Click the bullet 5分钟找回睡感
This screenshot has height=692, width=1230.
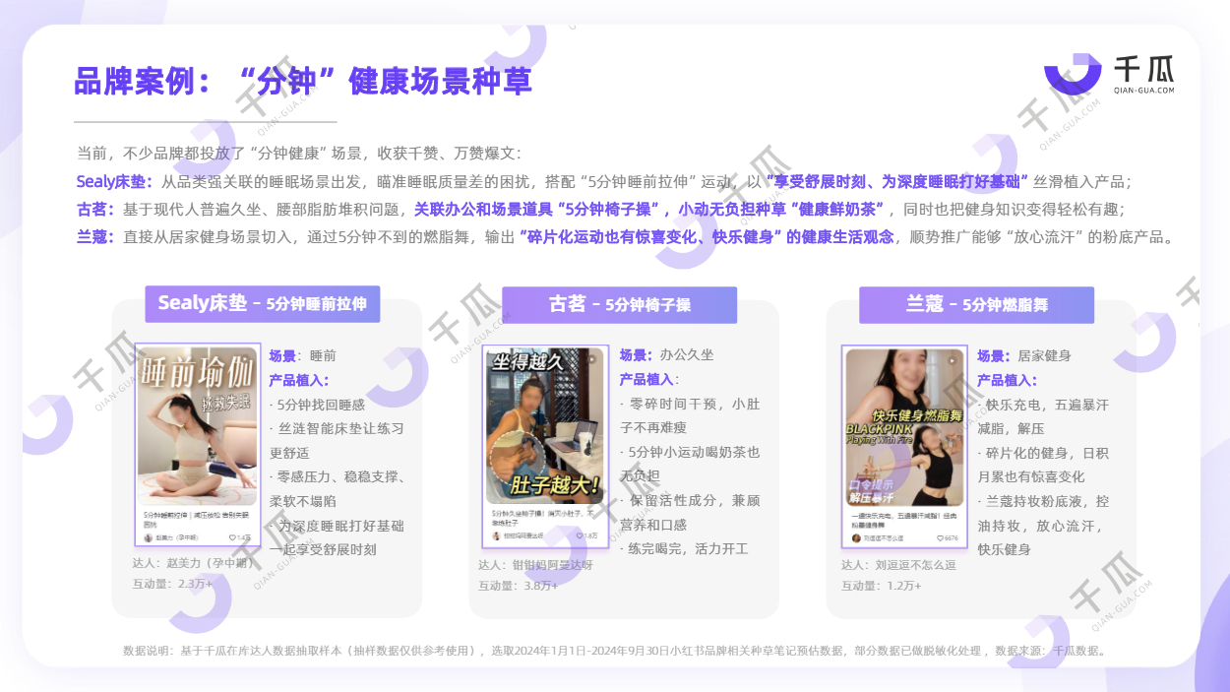pos(317,405)
